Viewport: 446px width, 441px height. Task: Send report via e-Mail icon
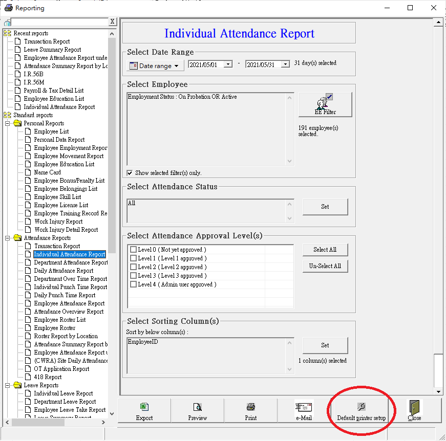[x=304, y=407]
